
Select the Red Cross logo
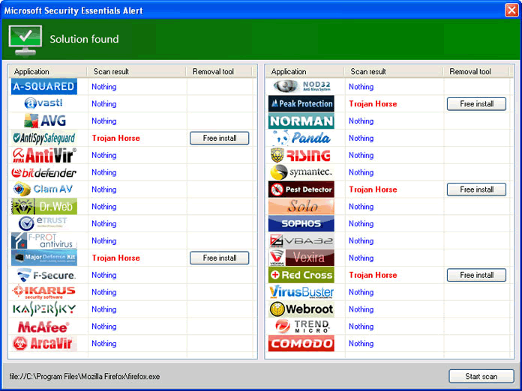pos(301,275)
